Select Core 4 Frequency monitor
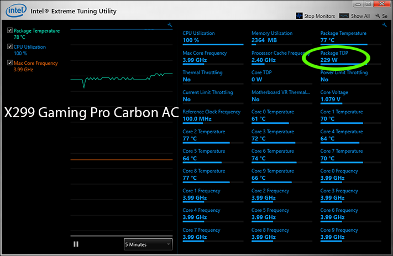This screenshot has height=256, width=393. point(213,214)
